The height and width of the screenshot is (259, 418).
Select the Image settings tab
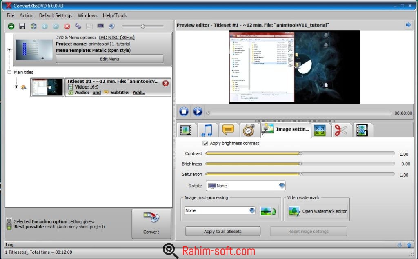click(286, 130)
